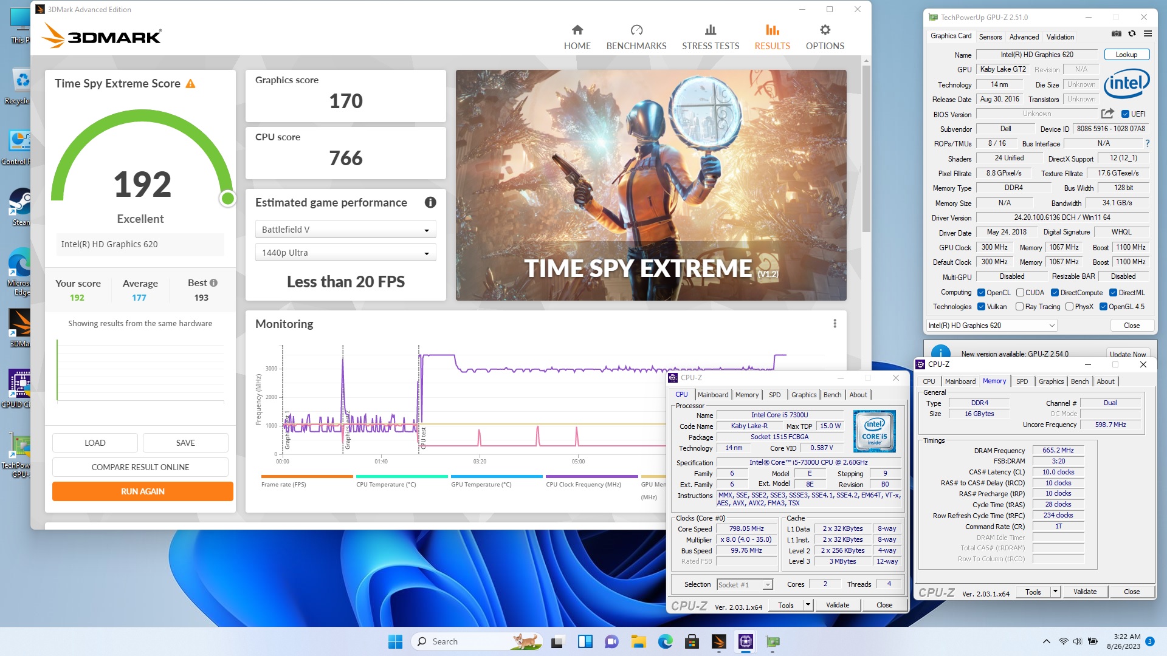Open Socket #1 selection dropdown in CPU-Z
This screenshot has height=656, width=1167.
tap(744, 585)
